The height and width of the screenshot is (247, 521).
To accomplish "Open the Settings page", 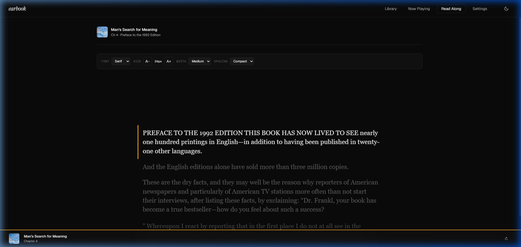I will pyautogui.click(x=479, y=9).
